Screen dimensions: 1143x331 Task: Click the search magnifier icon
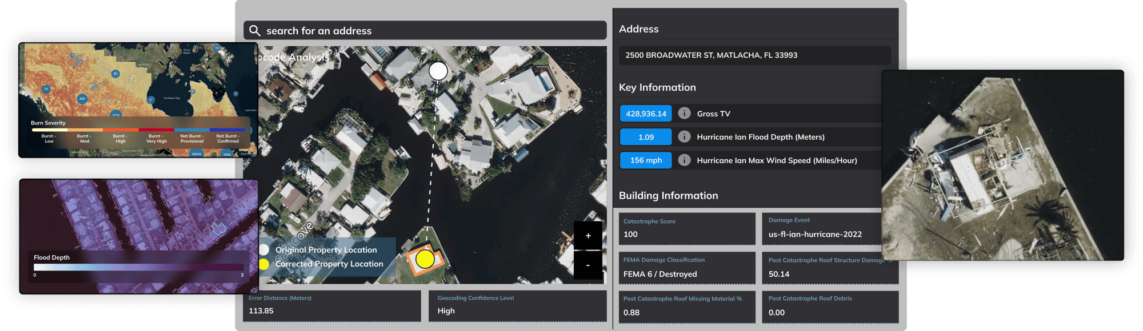[x=255, y=30]
